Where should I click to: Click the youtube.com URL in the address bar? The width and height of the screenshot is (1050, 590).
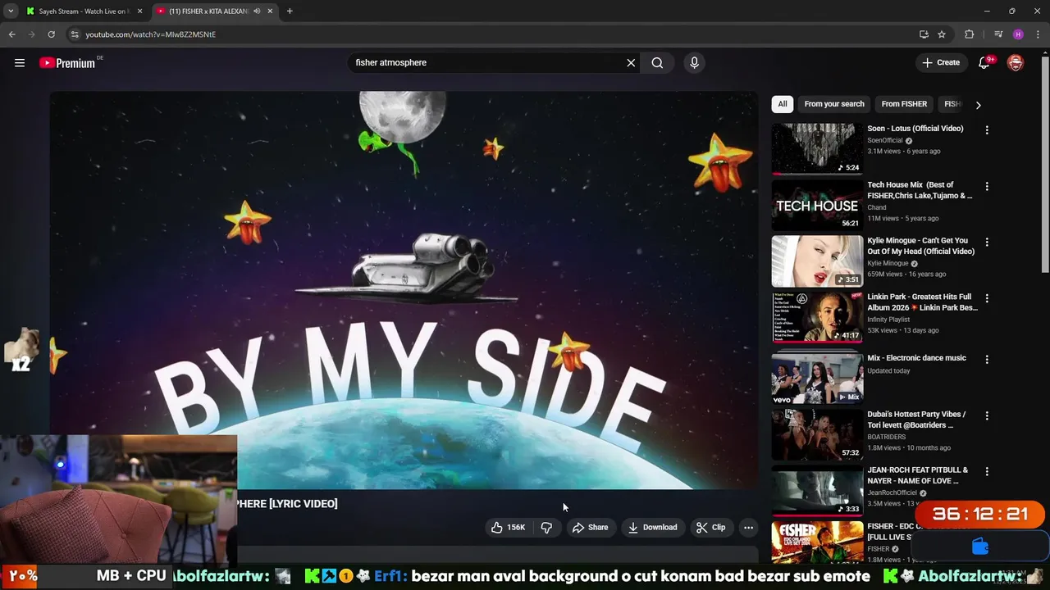(150, 34)
